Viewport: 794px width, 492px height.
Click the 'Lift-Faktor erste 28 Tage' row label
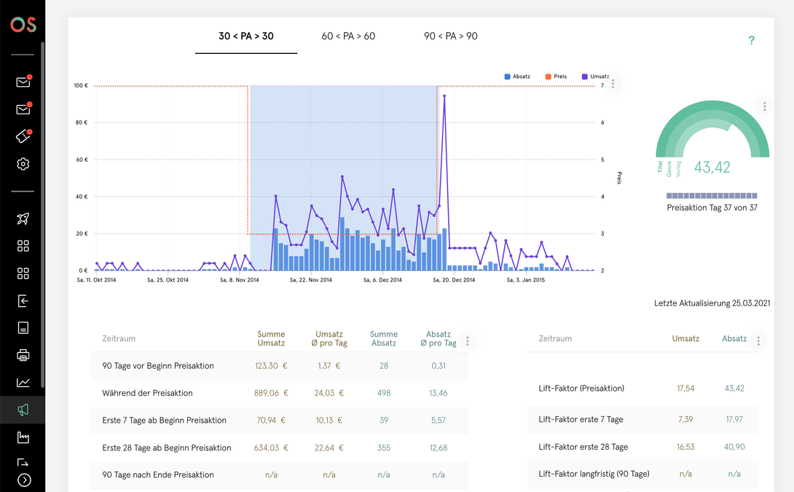pyautogui.click(x=583, y=447)
